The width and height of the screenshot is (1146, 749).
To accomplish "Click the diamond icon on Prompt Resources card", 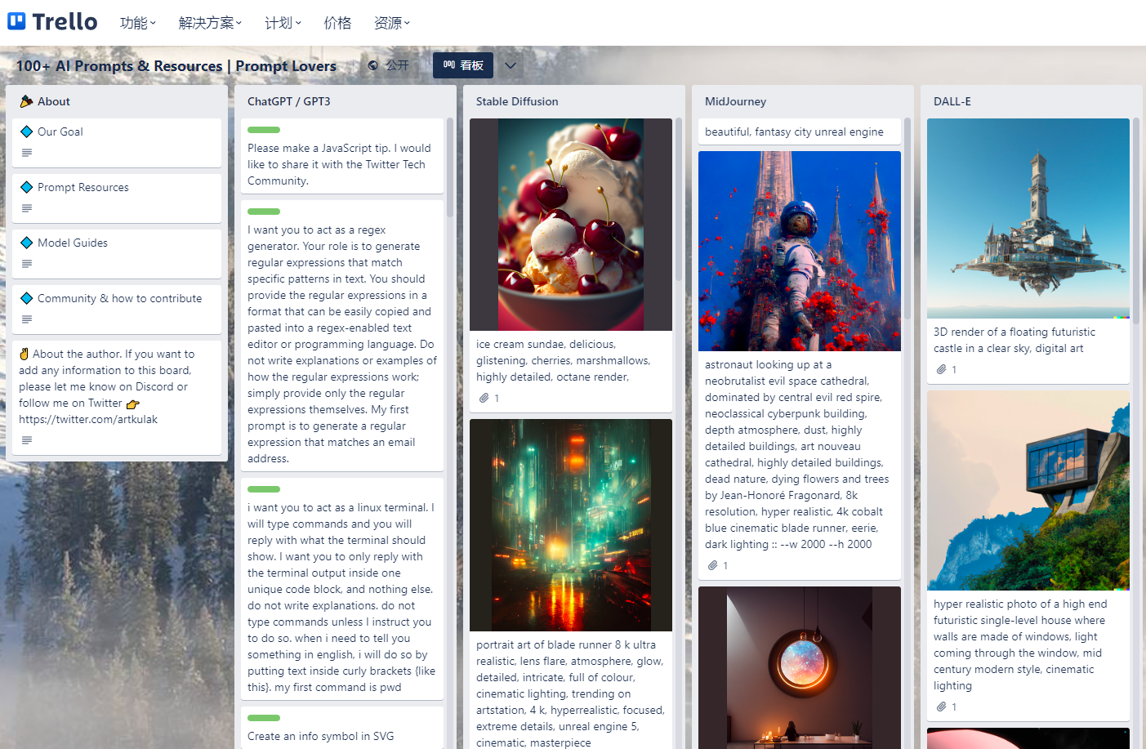I will tap(27, 187).
